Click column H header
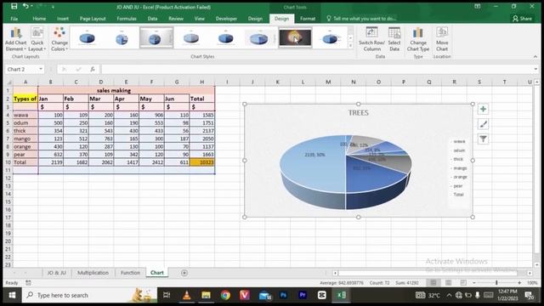The image size is (544, 306). 202,82
